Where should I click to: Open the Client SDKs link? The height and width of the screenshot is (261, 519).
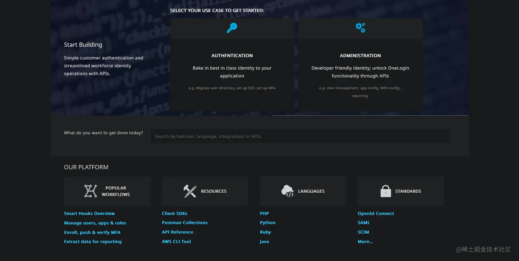pos(175,213)
